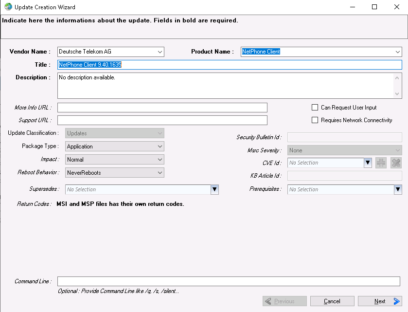Open the Prerequisites selection dropdown arrow
Screen dimensions: 408x312
click(398, 189)
